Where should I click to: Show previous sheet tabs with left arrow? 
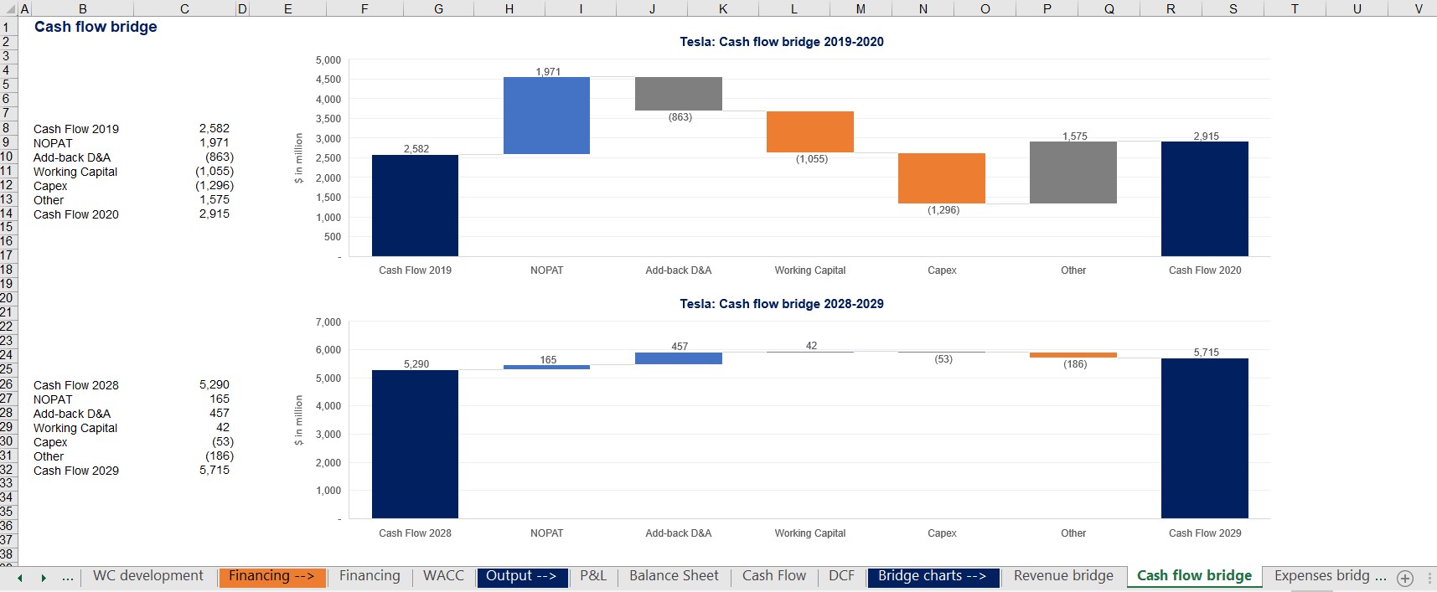20,578
